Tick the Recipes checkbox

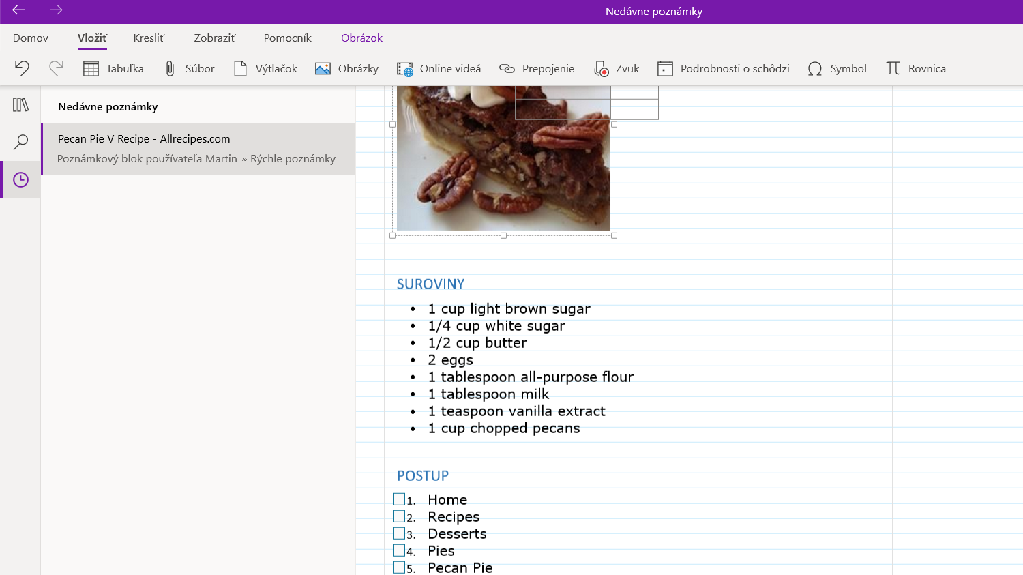(399, 516)
